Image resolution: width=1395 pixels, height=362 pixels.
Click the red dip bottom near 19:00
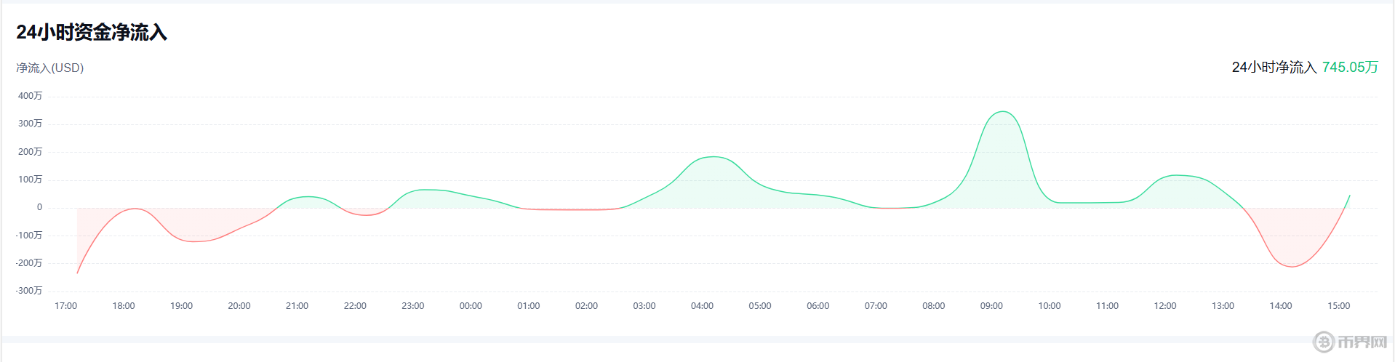(196, 241)
